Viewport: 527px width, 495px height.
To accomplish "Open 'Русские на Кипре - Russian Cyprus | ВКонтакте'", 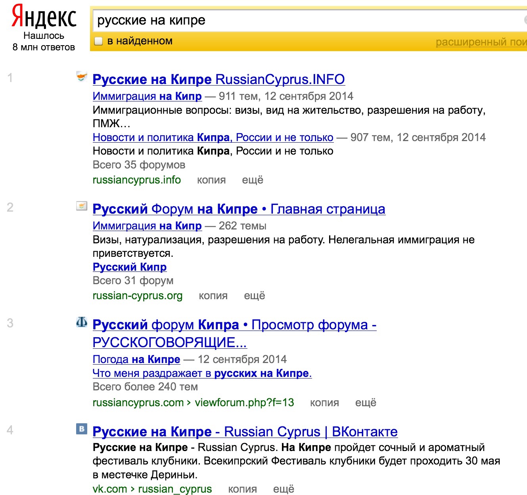I will [x=245, y=432].
